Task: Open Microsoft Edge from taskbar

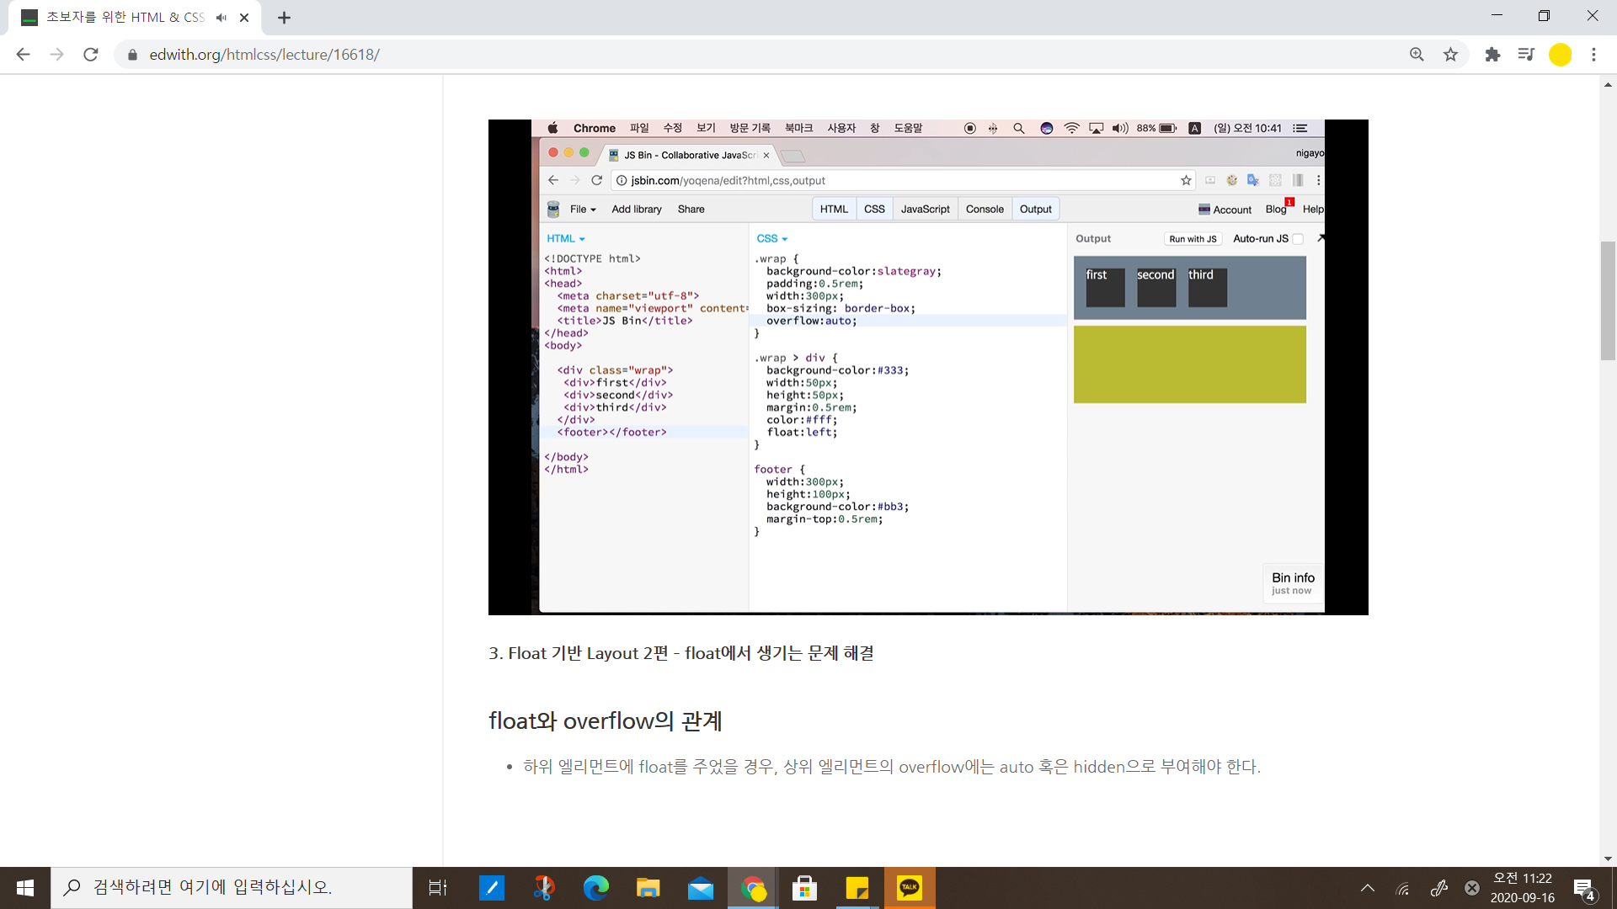Action: click(596, 888)
